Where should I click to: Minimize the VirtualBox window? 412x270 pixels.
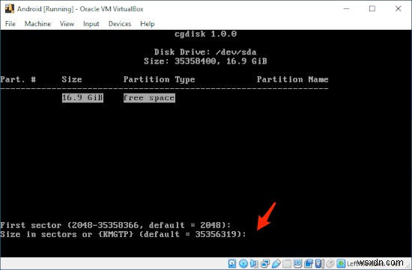tap(346, 9)
